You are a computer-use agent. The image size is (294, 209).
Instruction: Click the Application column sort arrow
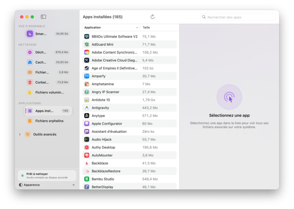pos(137,28)
